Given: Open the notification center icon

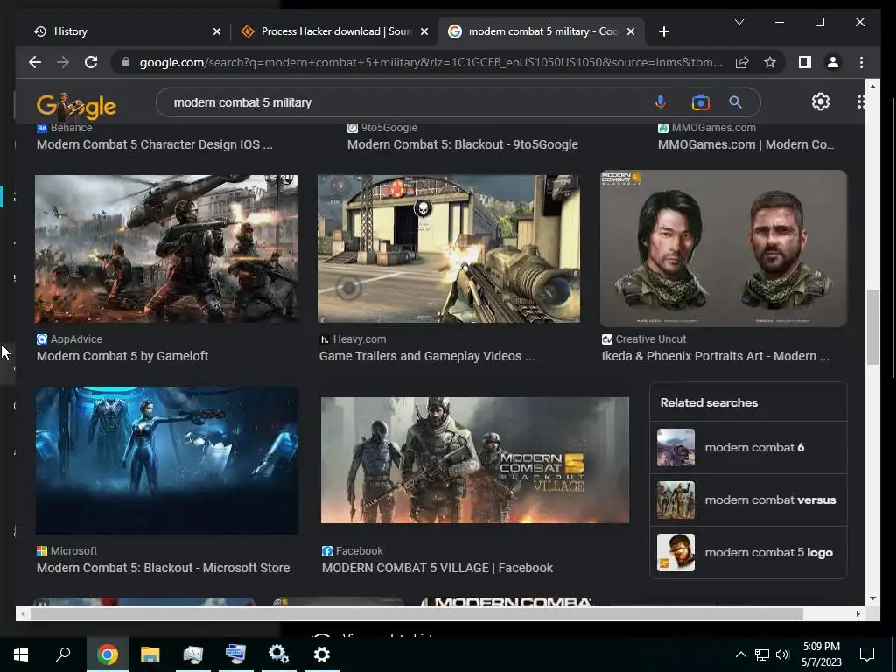Looking at the screenshot, I should pyautogui.click(x=867, y=654).
